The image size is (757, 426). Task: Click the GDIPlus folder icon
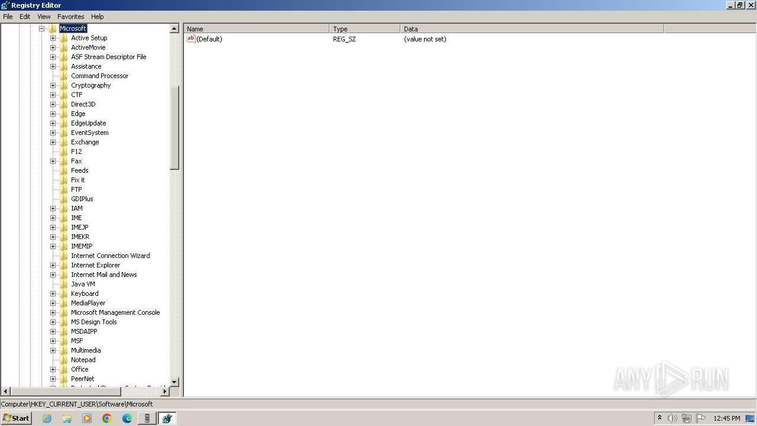(64, 199)
